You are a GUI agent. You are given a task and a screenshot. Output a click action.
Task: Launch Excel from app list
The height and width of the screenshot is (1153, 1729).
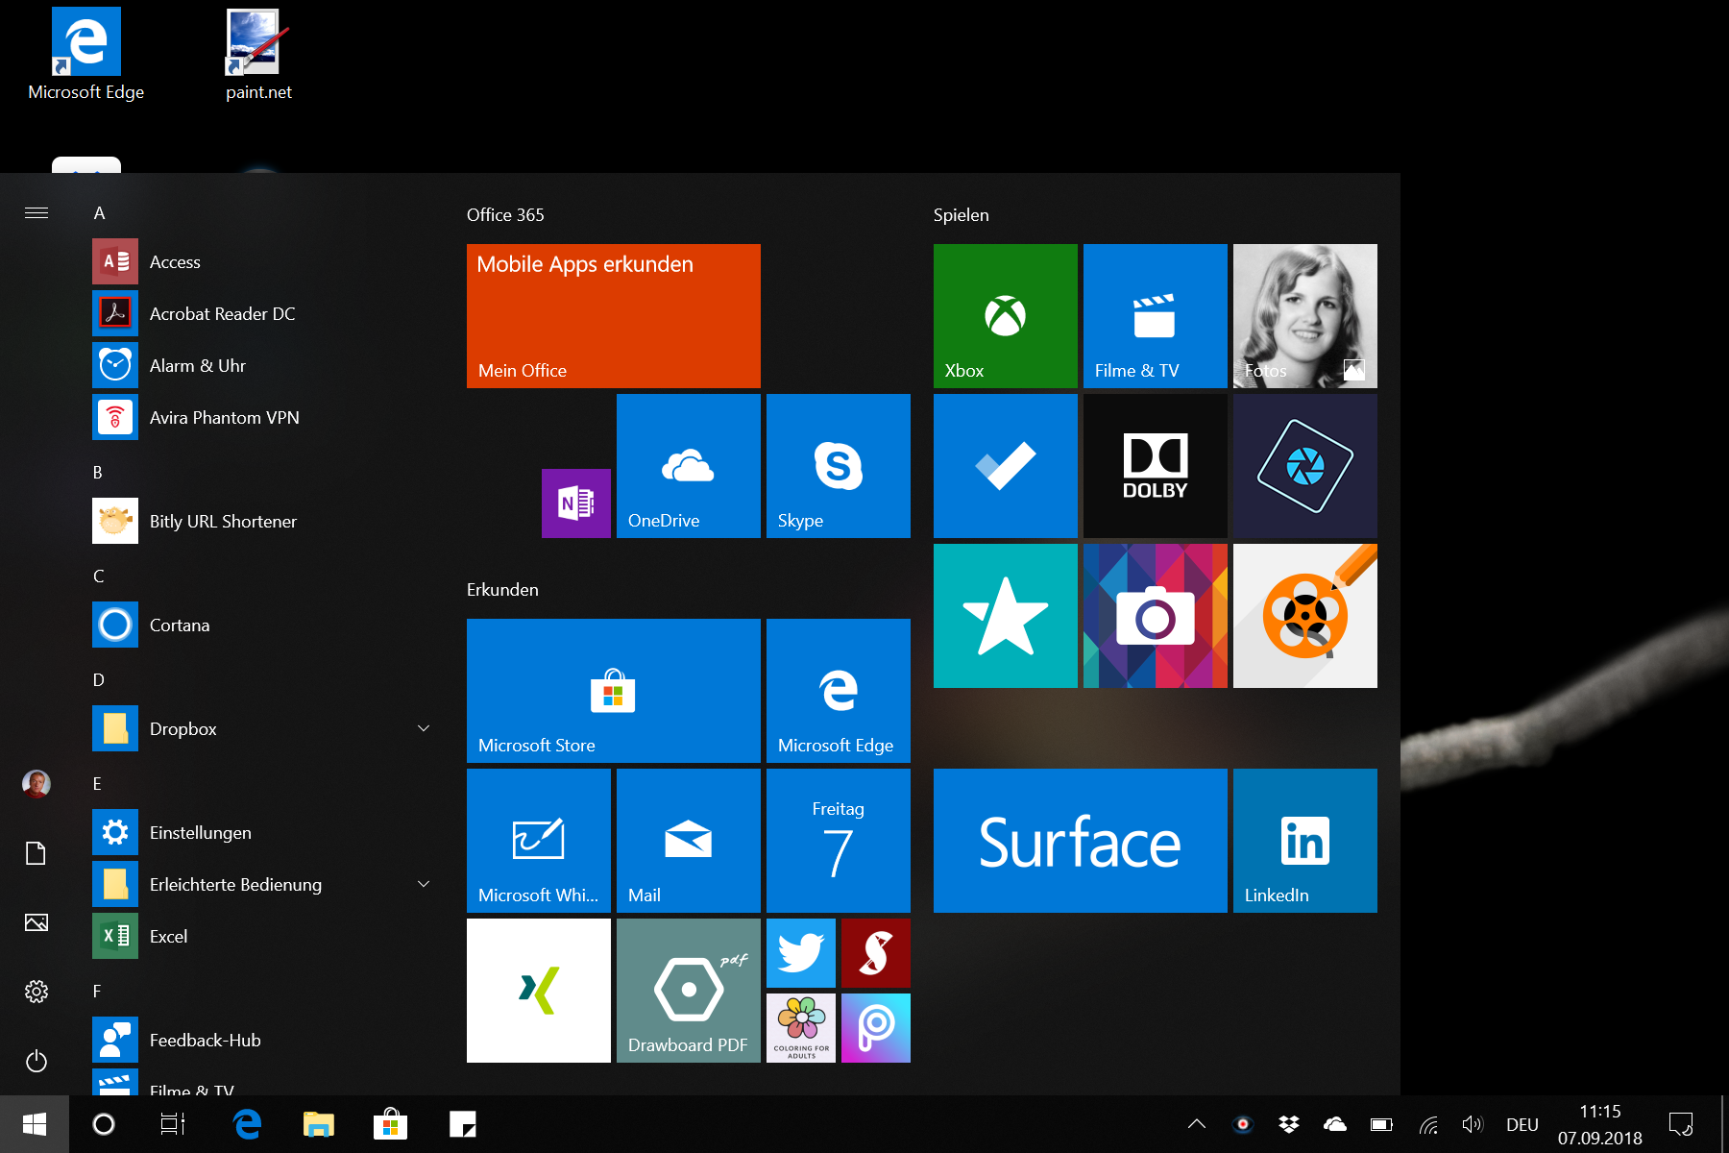tap(261, 936)
